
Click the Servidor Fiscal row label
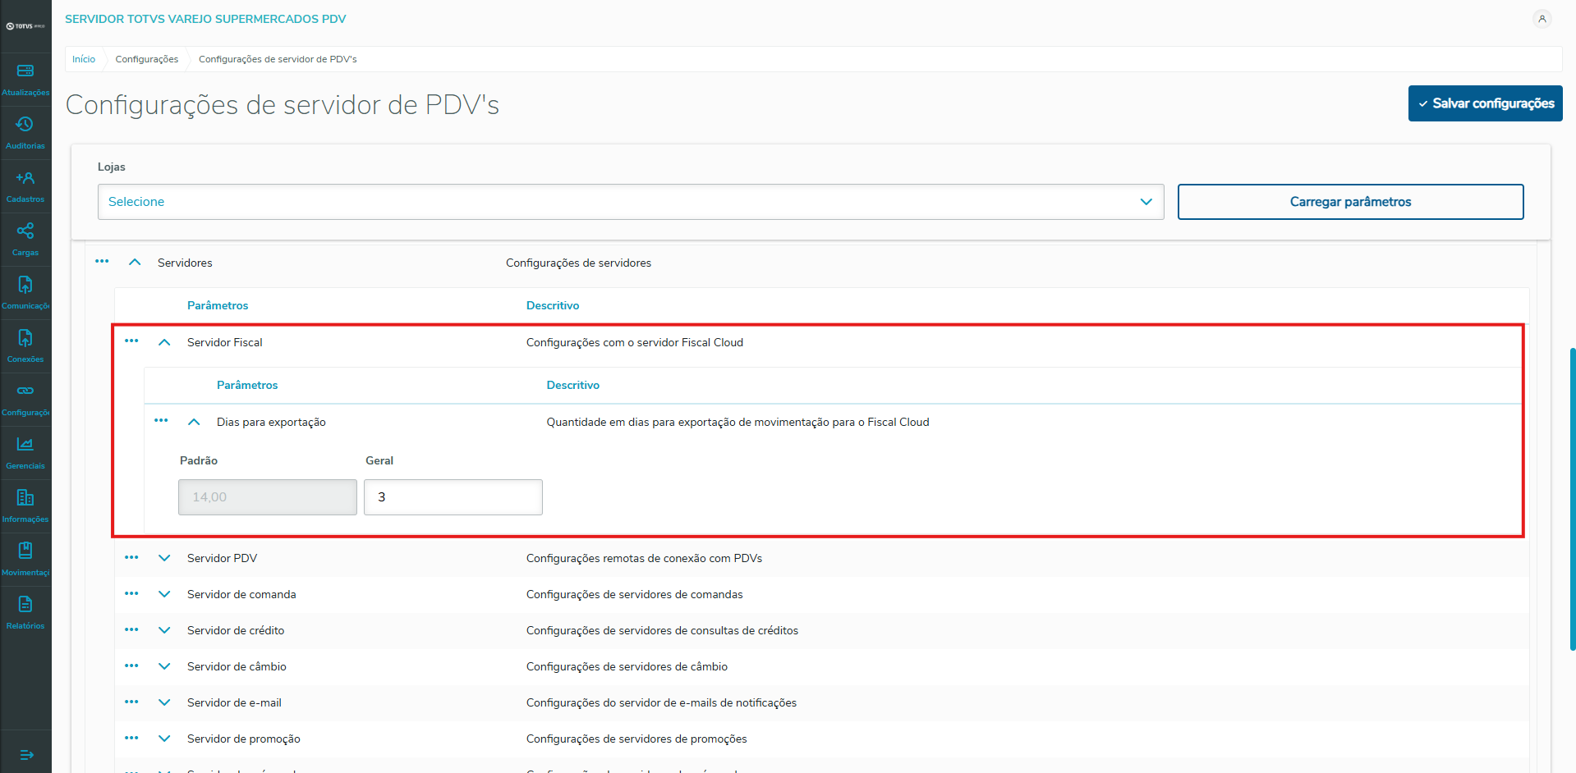click(225, 342)
